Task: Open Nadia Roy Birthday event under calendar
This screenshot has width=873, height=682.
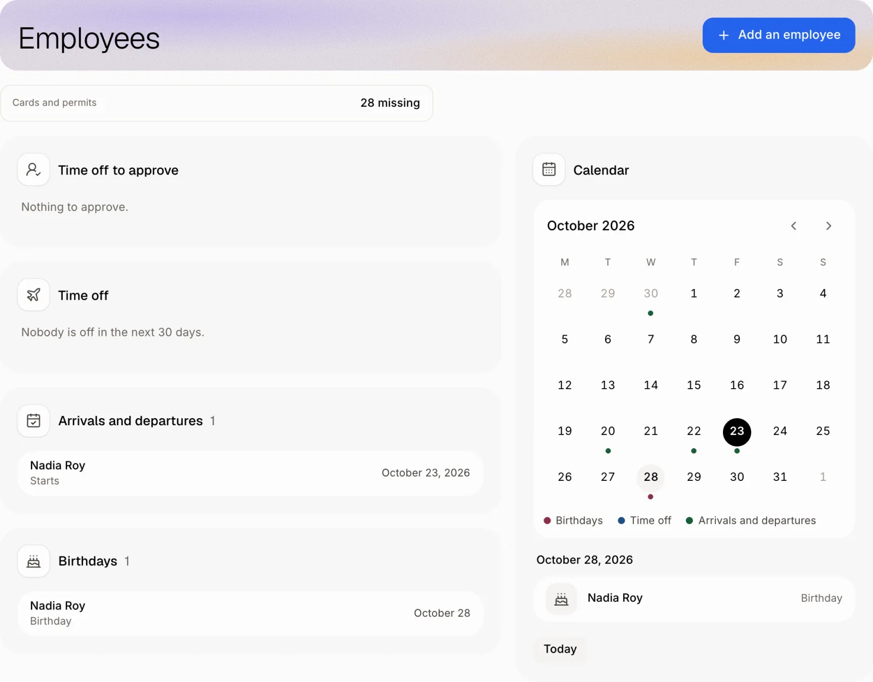Action: (x=694, y=599)
